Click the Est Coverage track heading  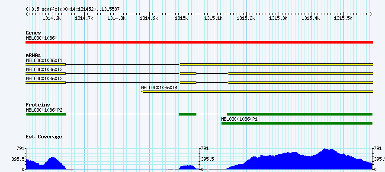[44, 137]
